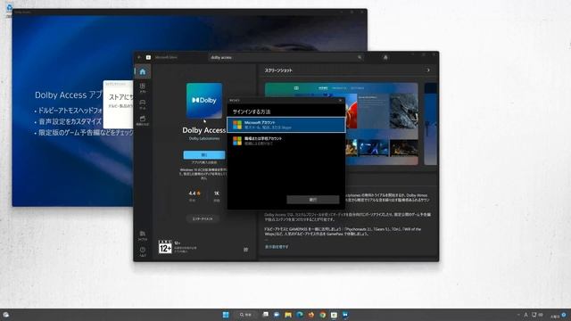Open Apps section in Store sidebar
571x321 pixels.
pyautogui.click(x=143, y=87)
